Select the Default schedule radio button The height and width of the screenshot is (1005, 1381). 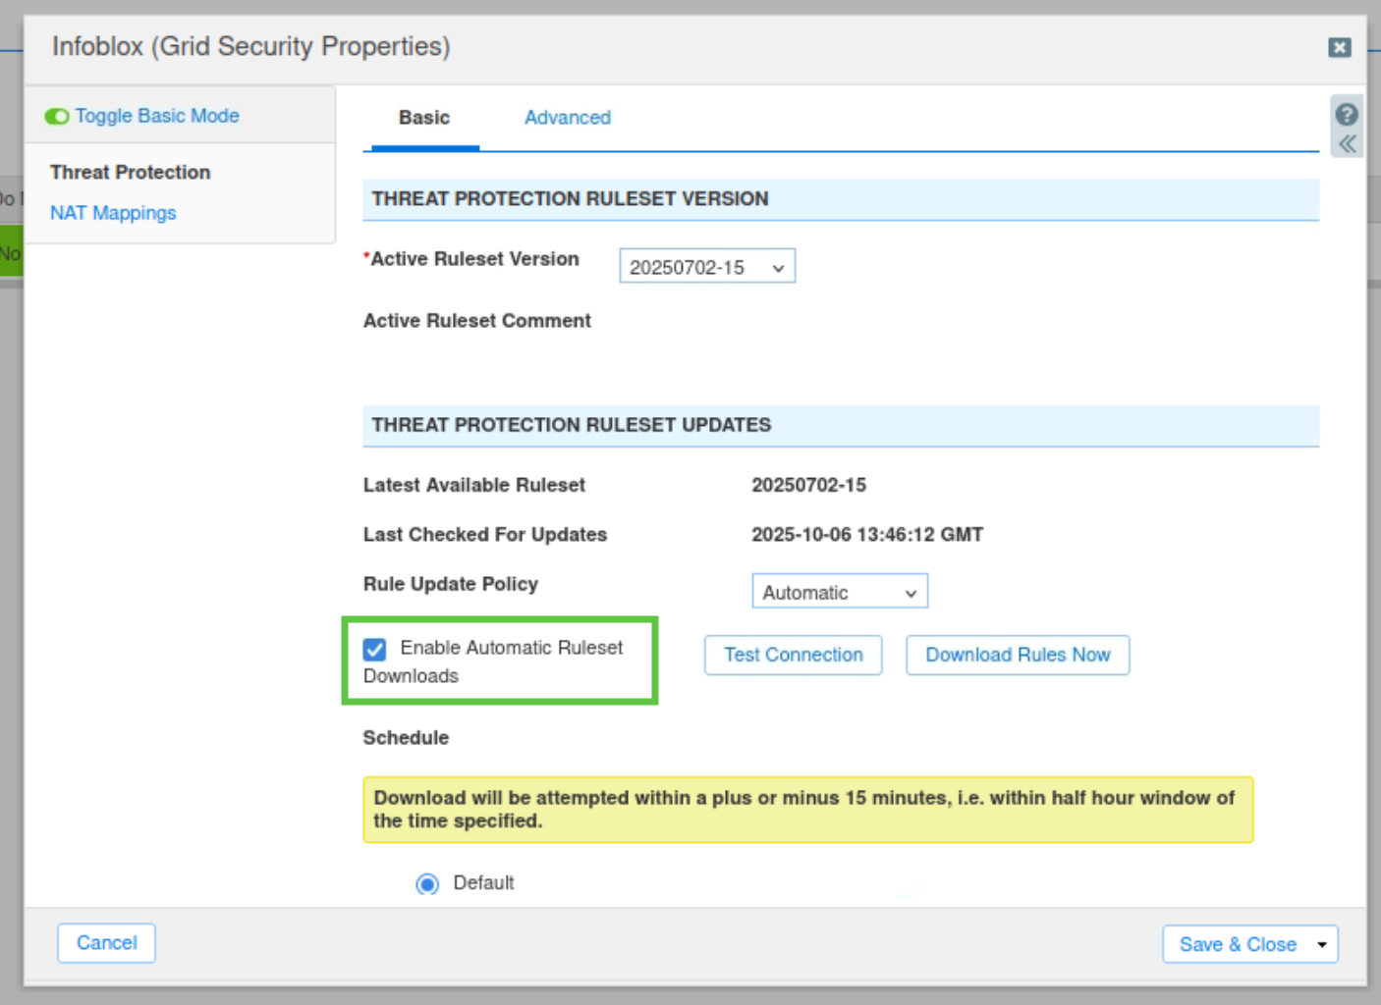pyautogui.click(x=427, y=883)
